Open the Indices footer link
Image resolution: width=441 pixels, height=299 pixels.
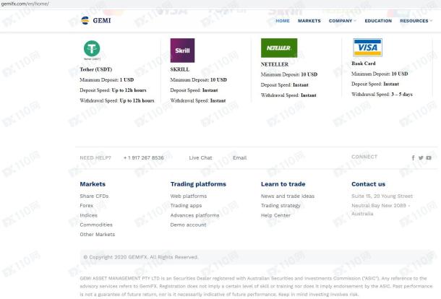click(89, 215)
